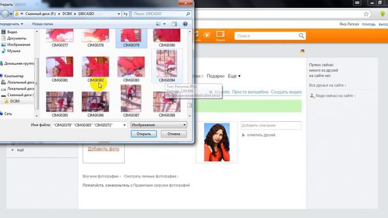This screenshot has height=218, width=388.
Task: Click the Яна Лепская profile name
Action: coord(349,24)
